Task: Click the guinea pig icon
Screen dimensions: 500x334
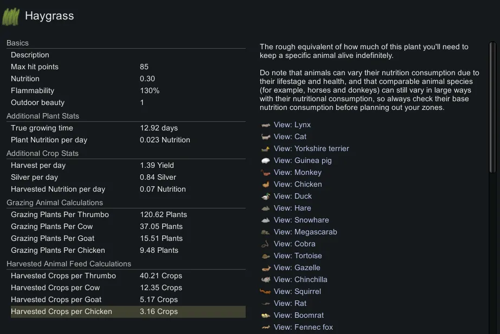Action: [266, 161]
